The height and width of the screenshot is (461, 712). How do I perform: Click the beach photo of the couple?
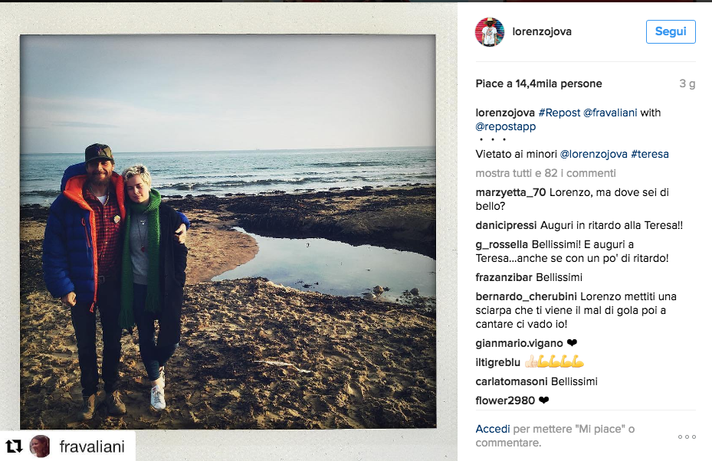pos(228,231)
